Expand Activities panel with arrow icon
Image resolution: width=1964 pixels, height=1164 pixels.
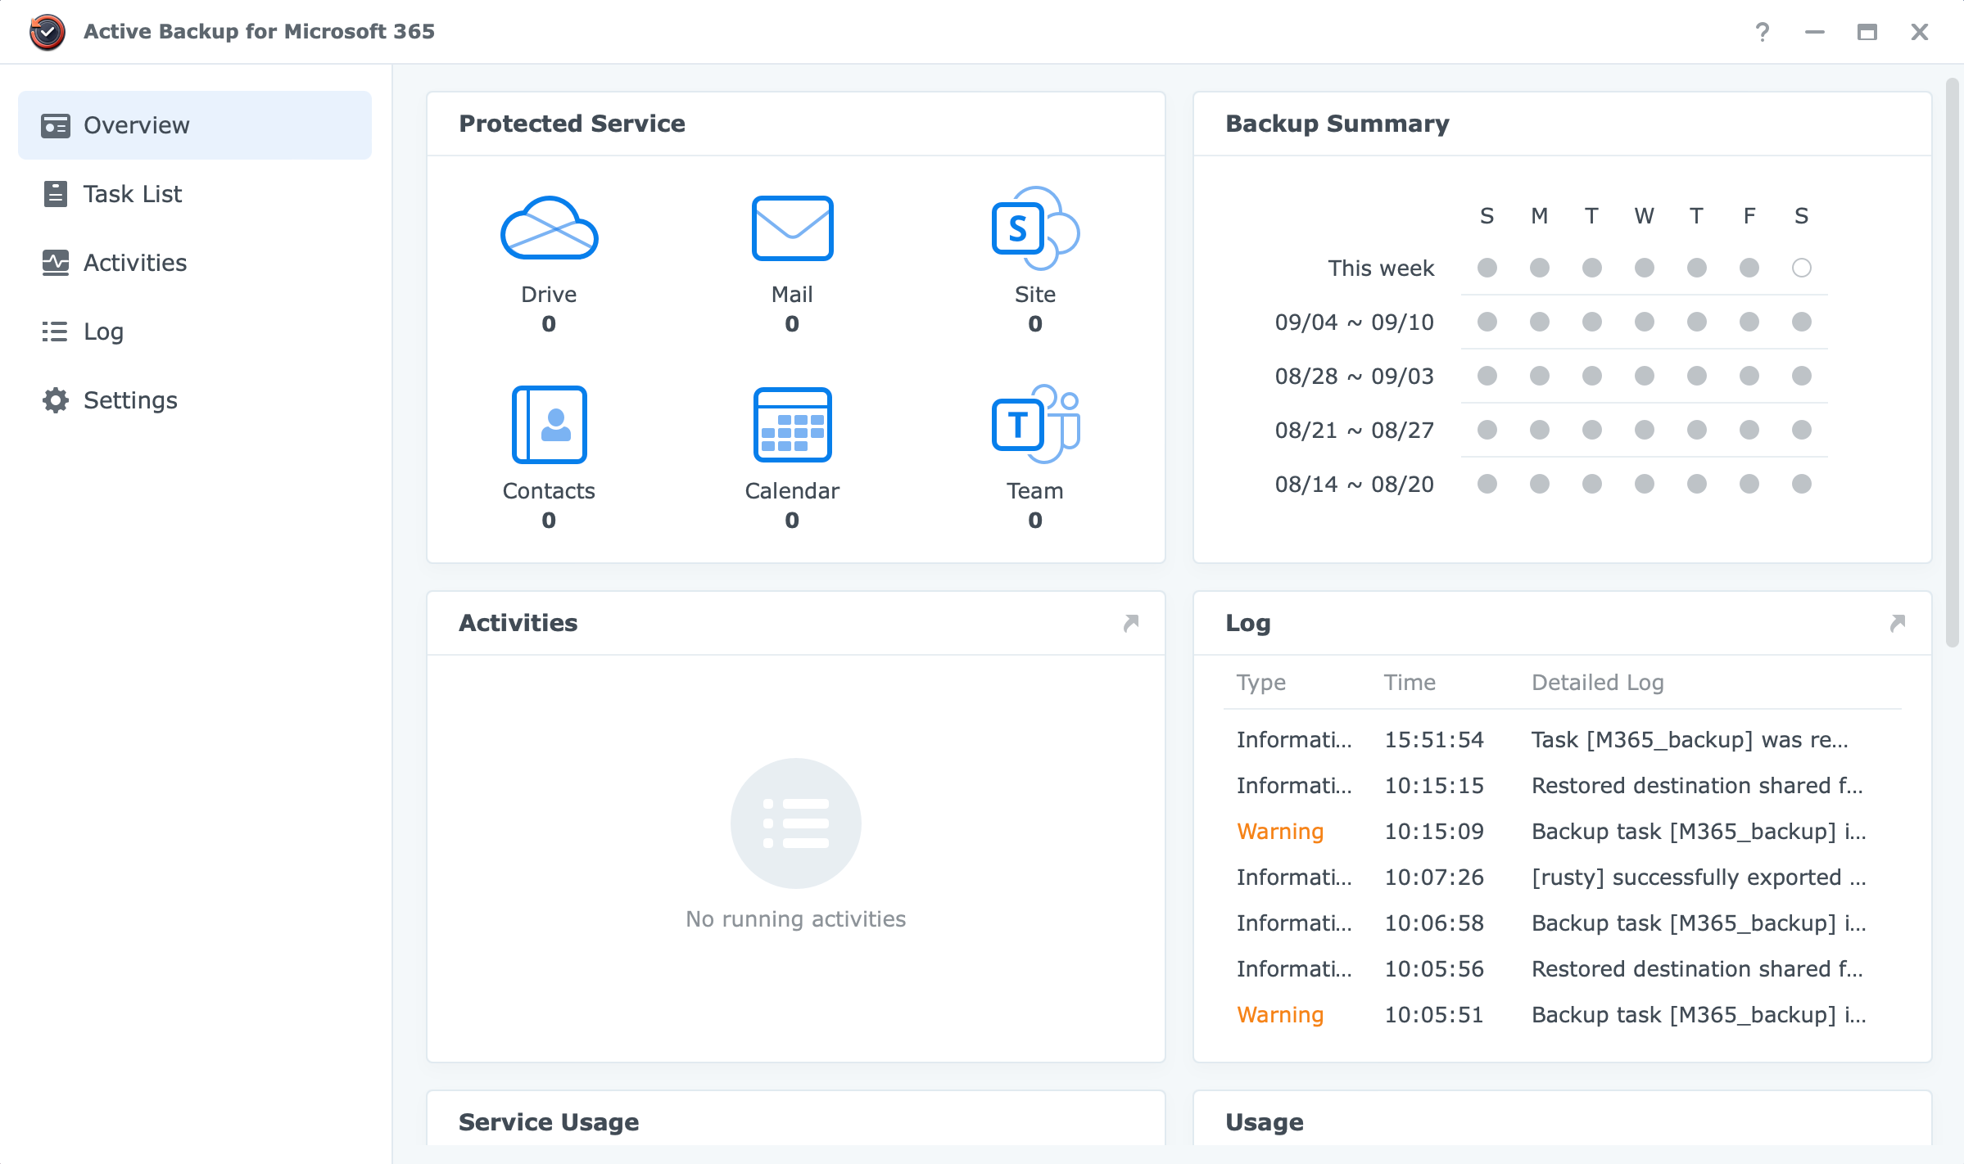1131,623
